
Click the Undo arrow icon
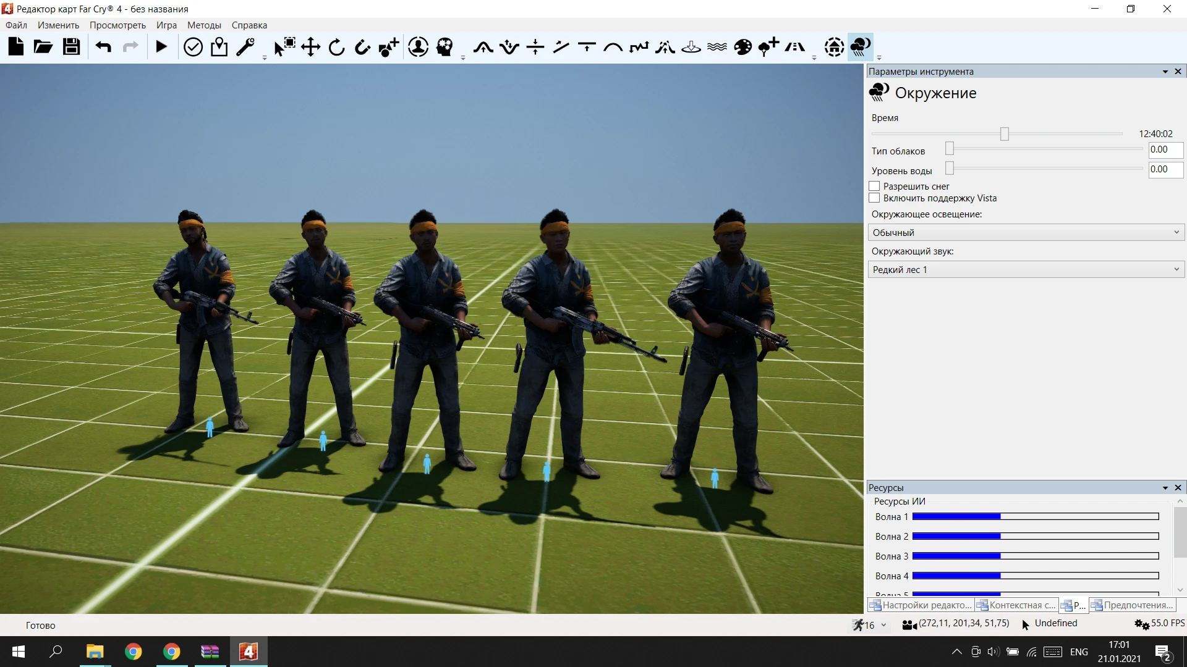(103, 47)
